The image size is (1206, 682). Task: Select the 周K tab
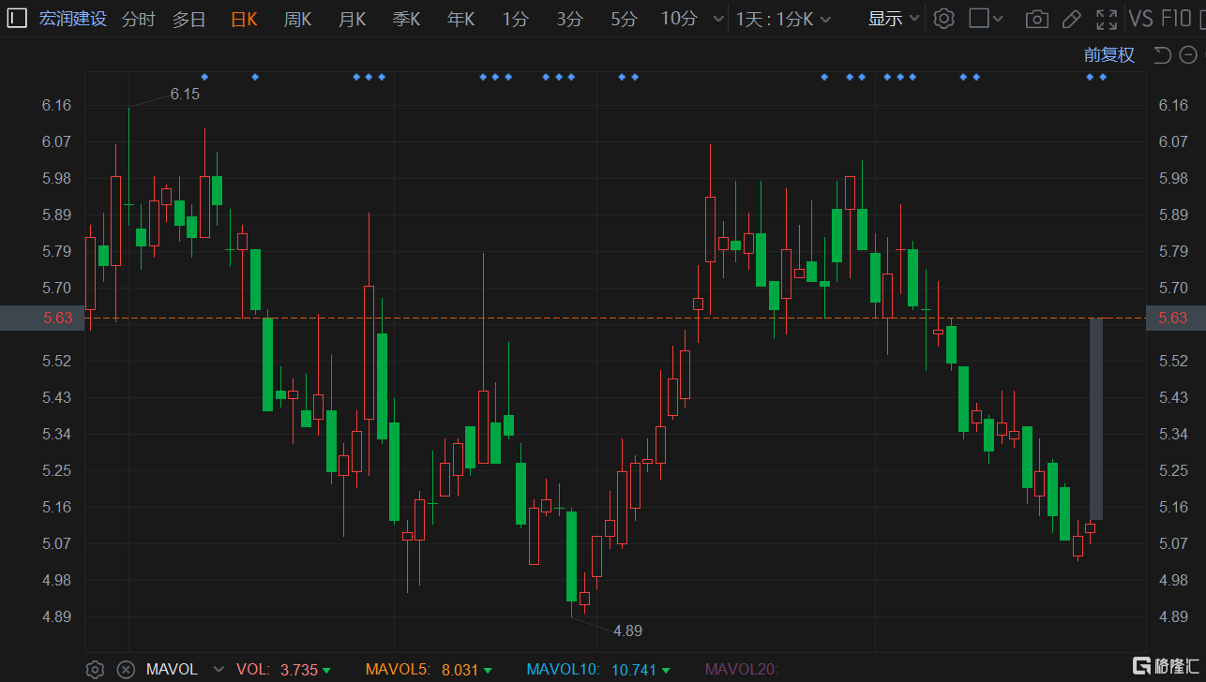pos(297,19)
